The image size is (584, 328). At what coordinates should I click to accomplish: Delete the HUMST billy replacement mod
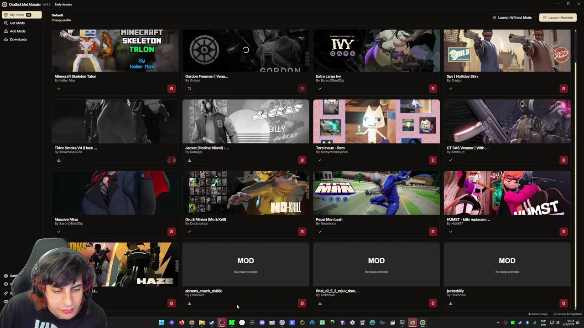click(563, 231)
